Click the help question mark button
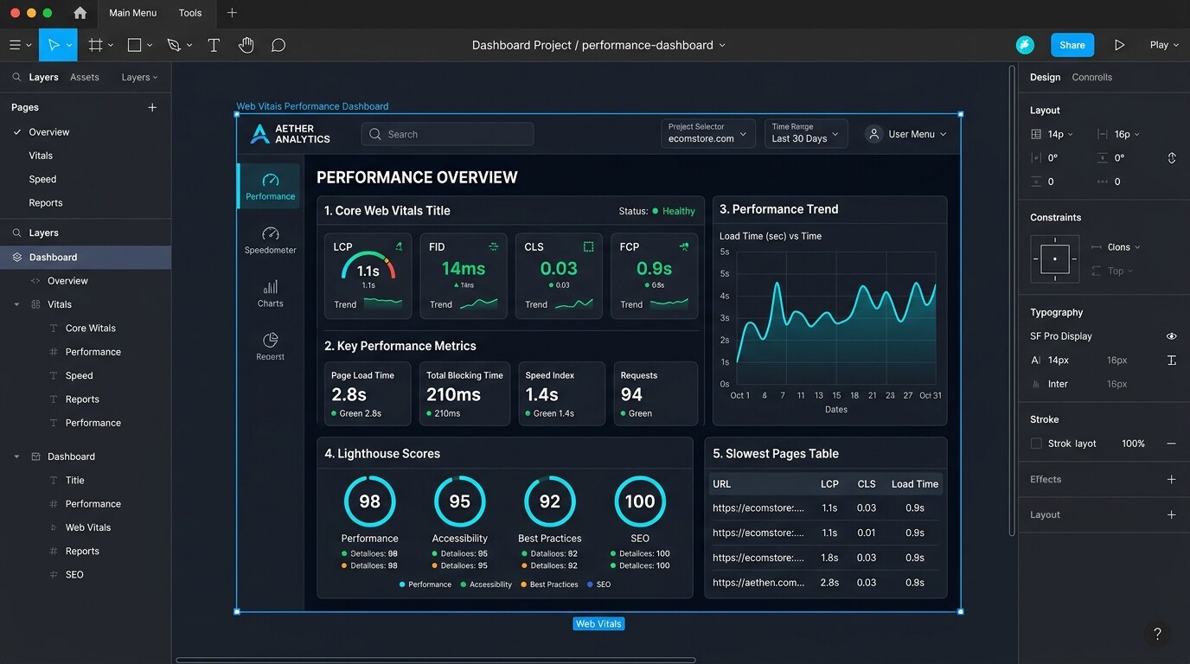The image size is (1190, 664). click(x=1157, y=634)
